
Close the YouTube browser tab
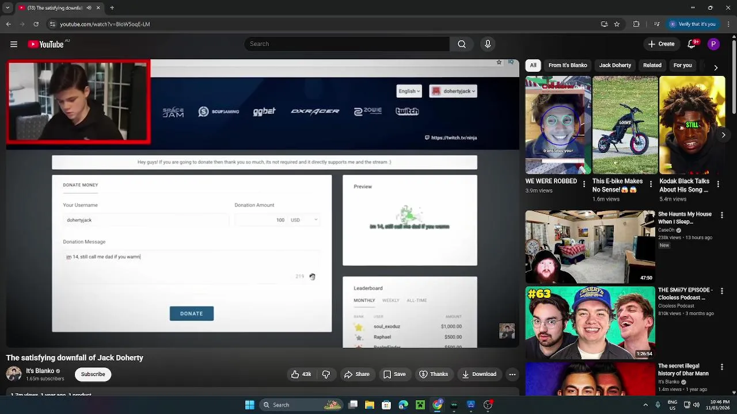(98, 8)
